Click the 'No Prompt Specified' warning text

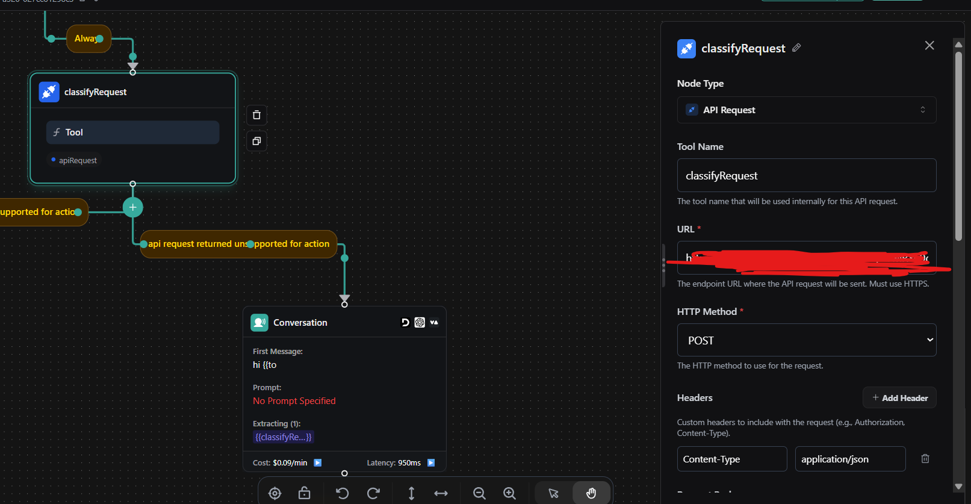(294, 401)
